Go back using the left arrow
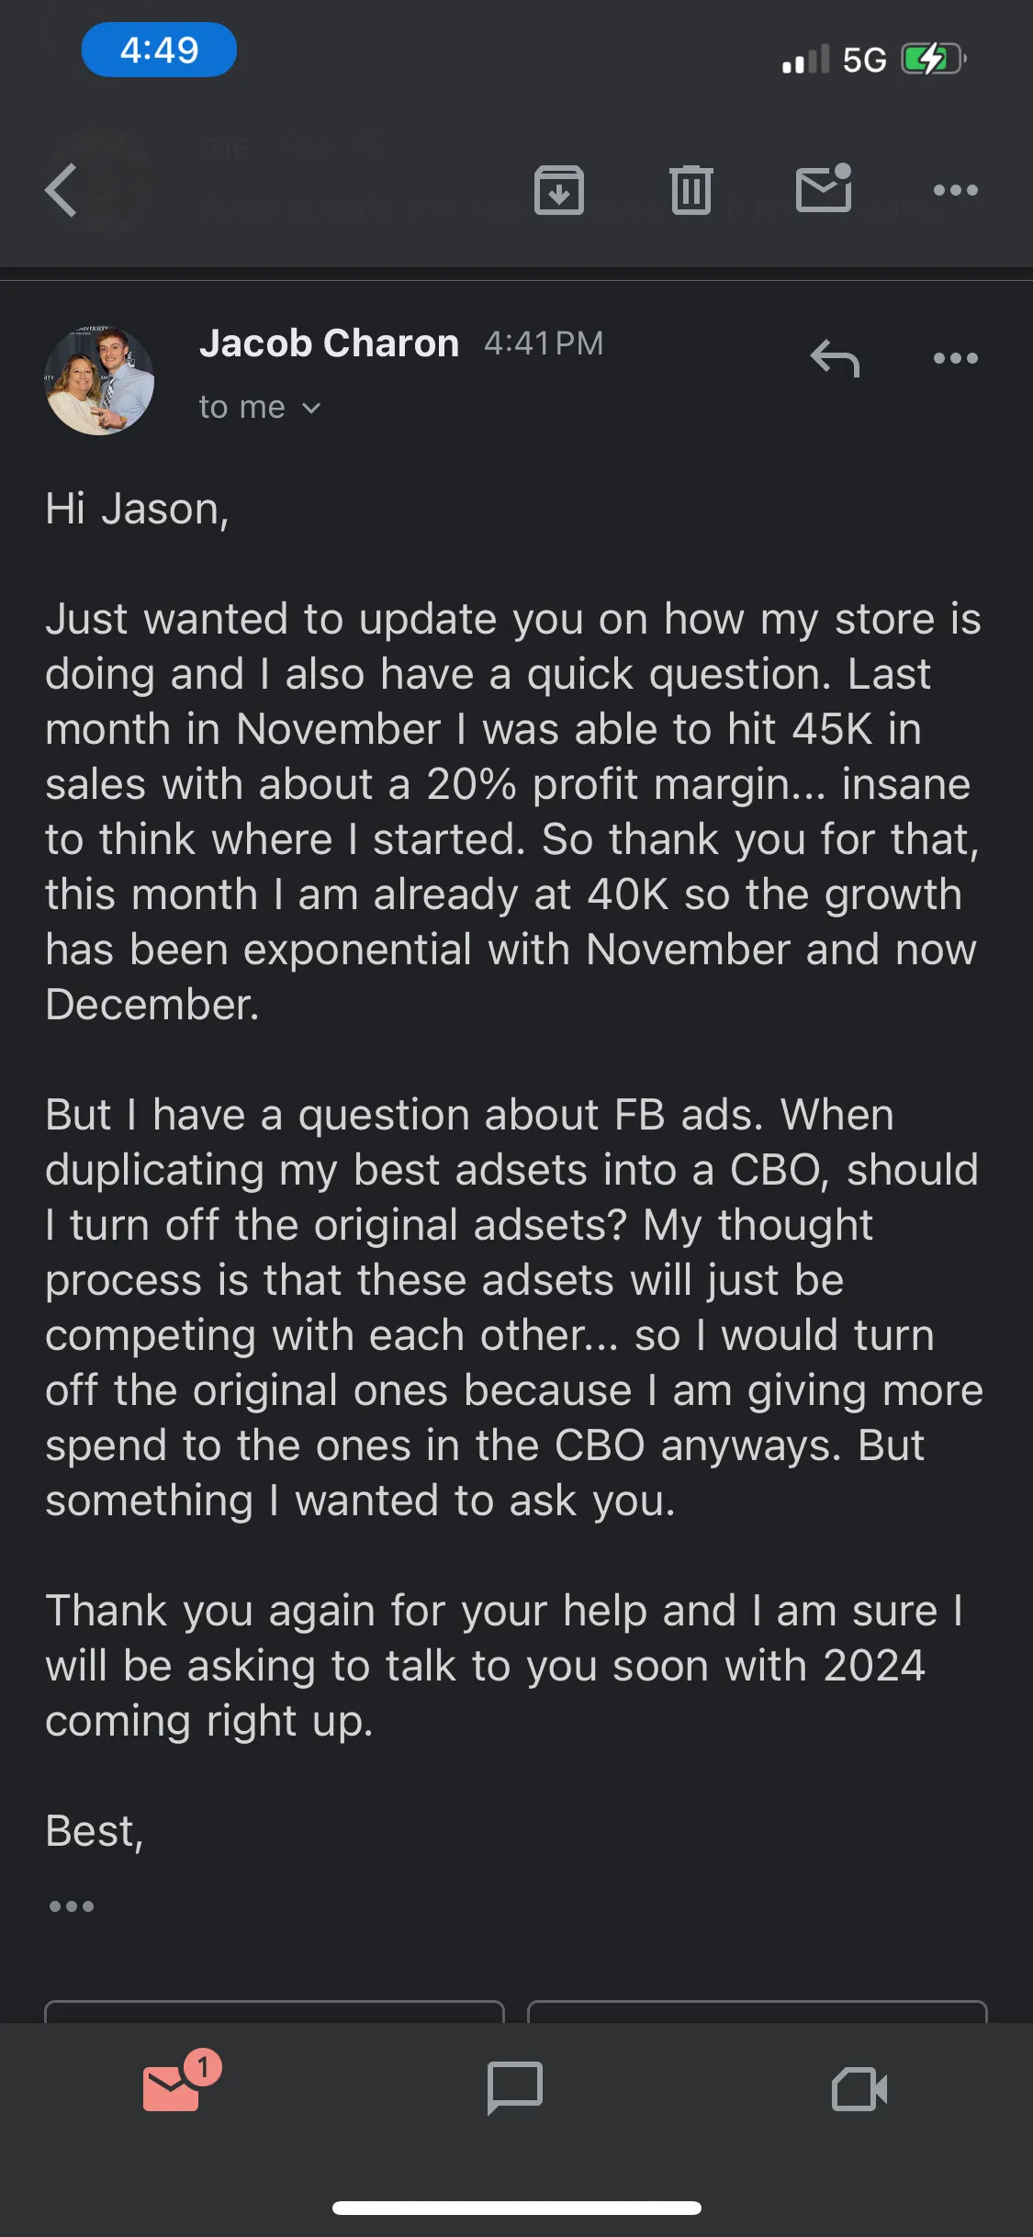The image size is (1033, 2237). pyautogui.click(x=61, y=190)
